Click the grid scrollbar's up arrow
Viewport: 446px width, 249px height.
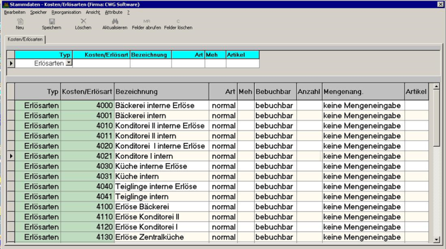click(x=437, y=87)
